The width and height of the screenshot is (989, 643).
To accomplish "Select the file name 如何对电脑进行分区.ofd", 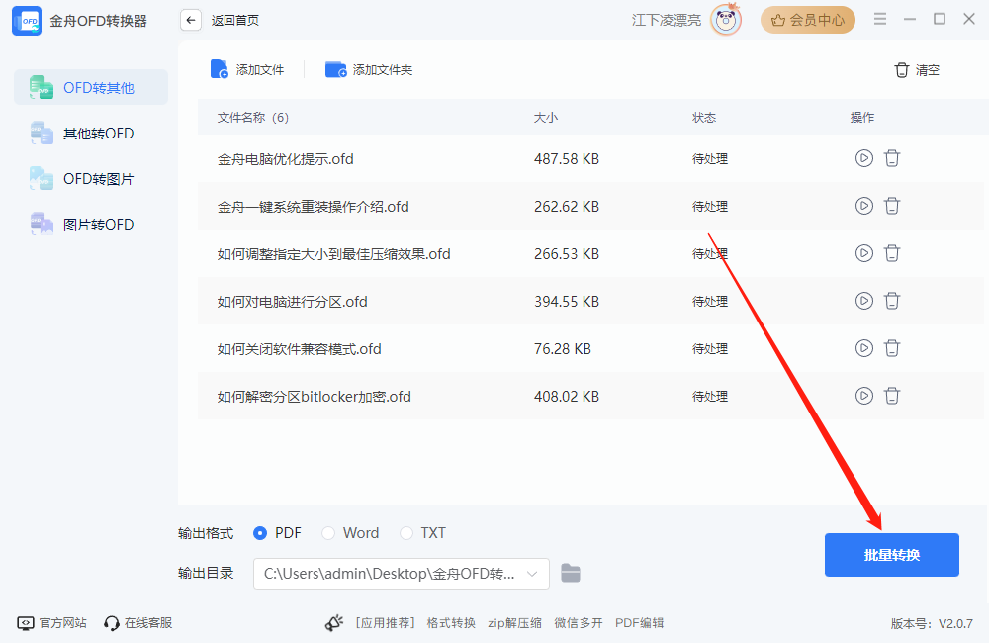I will (292, 302).
